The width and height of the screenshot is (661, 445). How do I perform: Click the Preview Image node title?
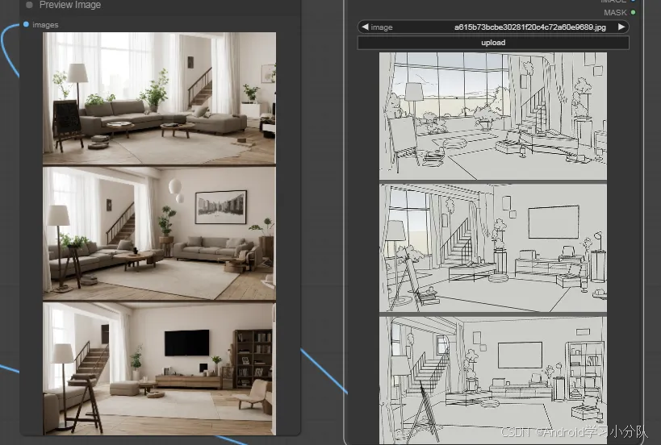pyautogui.click(x=70, y=5)
